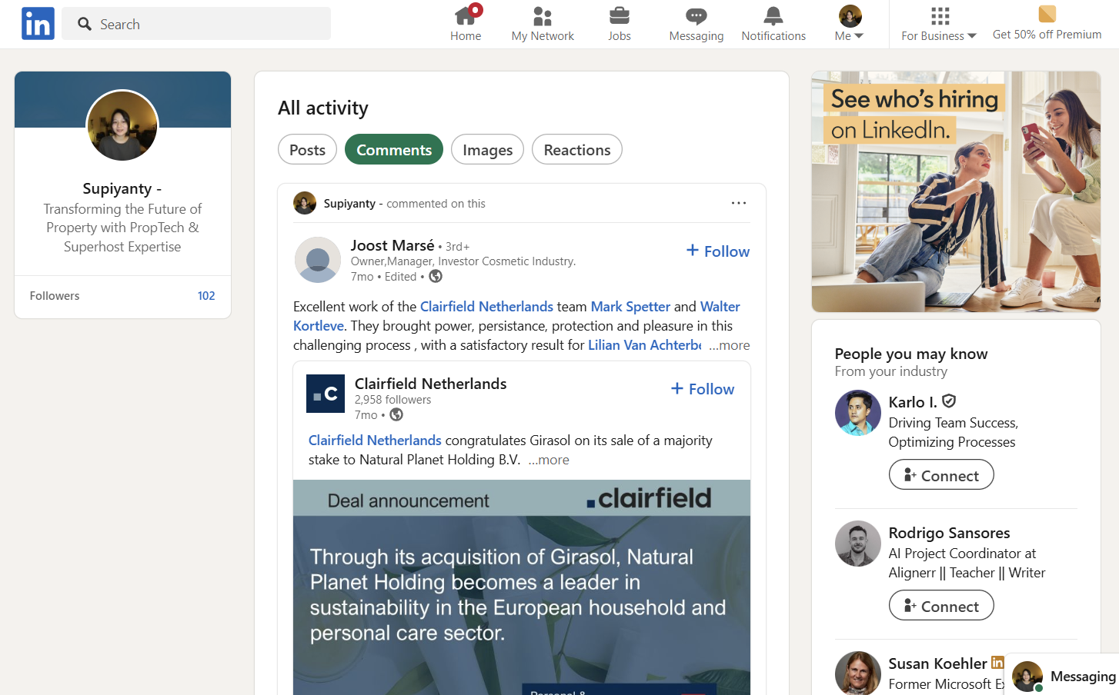
Task: Open Rodrigo Sansores name link
Action: (x=949, y=533)
